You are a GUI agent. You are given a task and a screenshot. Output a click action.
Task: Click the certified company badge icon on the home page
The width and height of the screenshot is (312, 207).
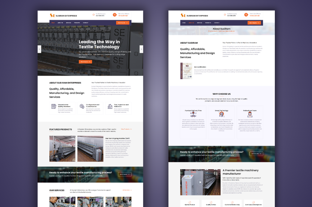click(93, 15)
